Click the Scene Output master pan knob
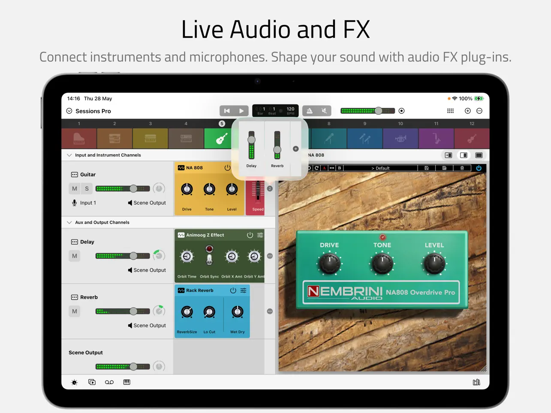Viewport: 551px width, 413px height. 159,366
